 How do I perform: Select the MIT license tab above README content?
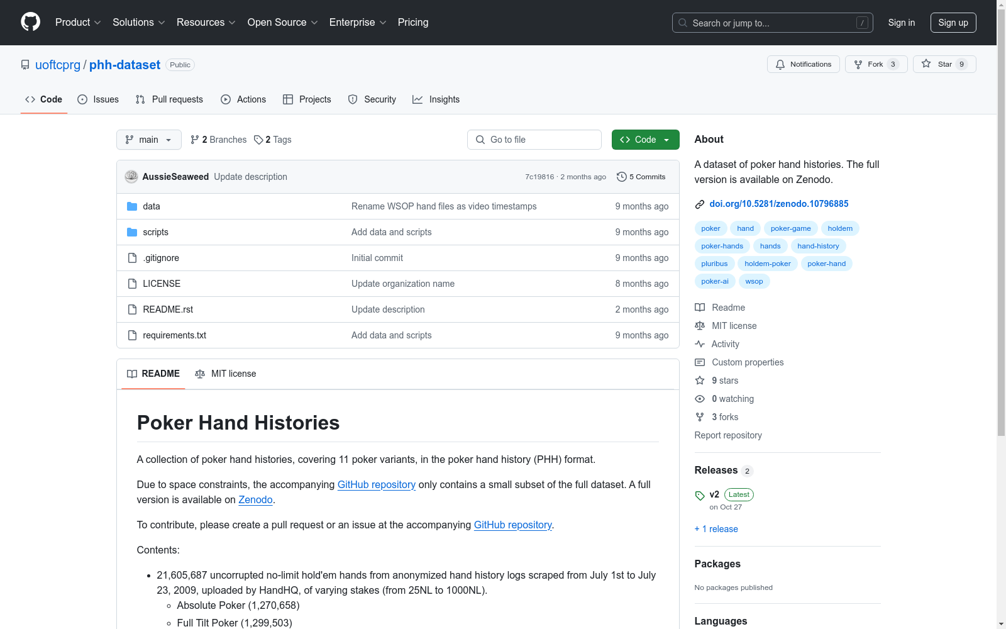[x=226, y=374]
